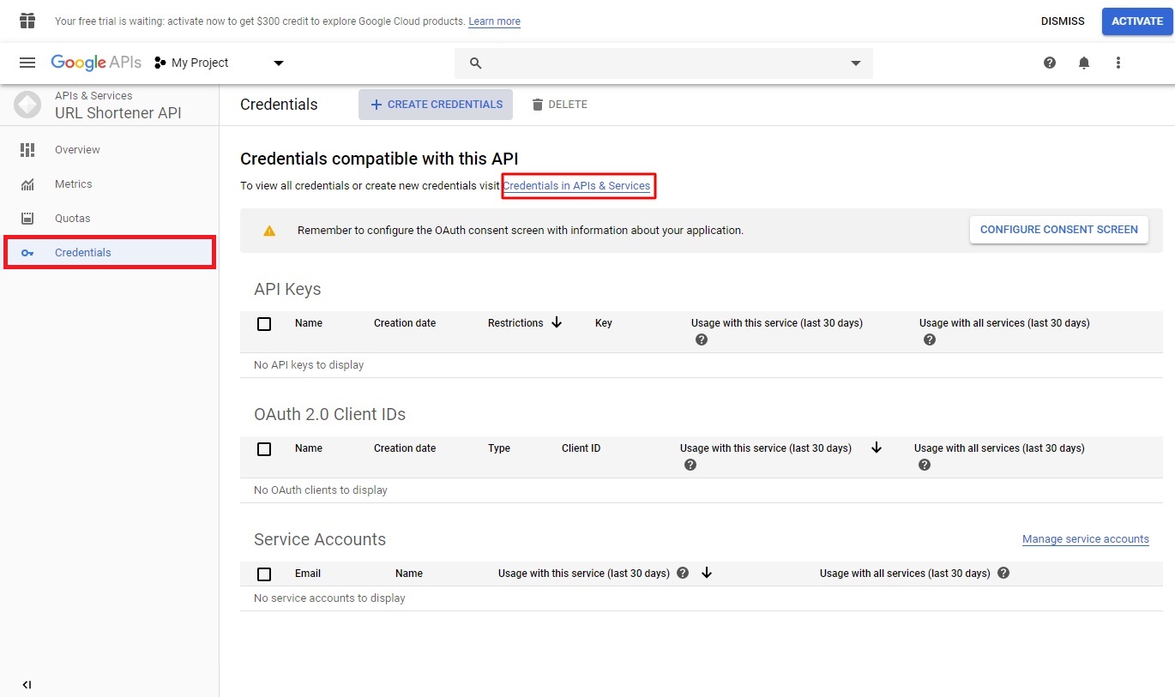
Task: Click the DELETE button
Action: [x=559, y=105]
